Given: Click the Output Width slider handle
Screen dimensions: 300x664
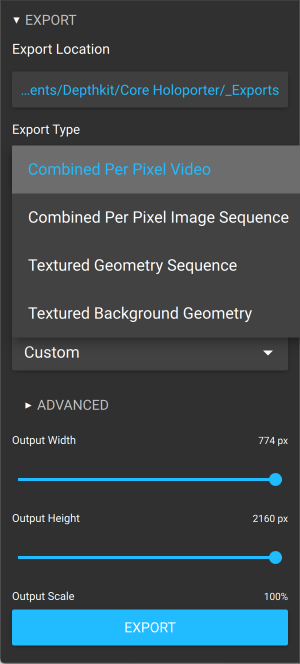Looking at the screenshot, I should pyautogui.click(x=275, y=479).
